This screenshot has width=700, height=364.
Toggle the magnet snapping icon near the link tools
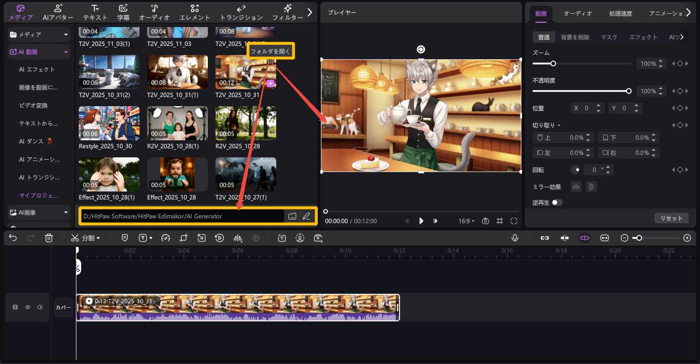click(565, 237)
